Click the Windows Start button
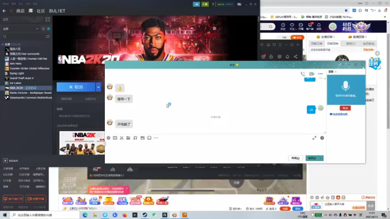 click(x=5, y=215)
